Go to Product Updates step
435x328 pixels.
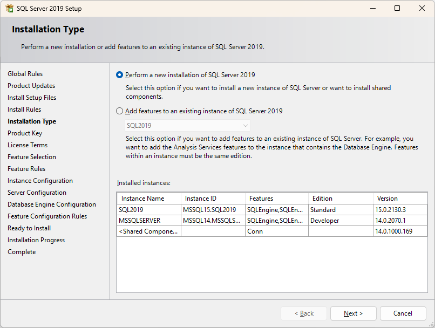click(x=31, y=86)
